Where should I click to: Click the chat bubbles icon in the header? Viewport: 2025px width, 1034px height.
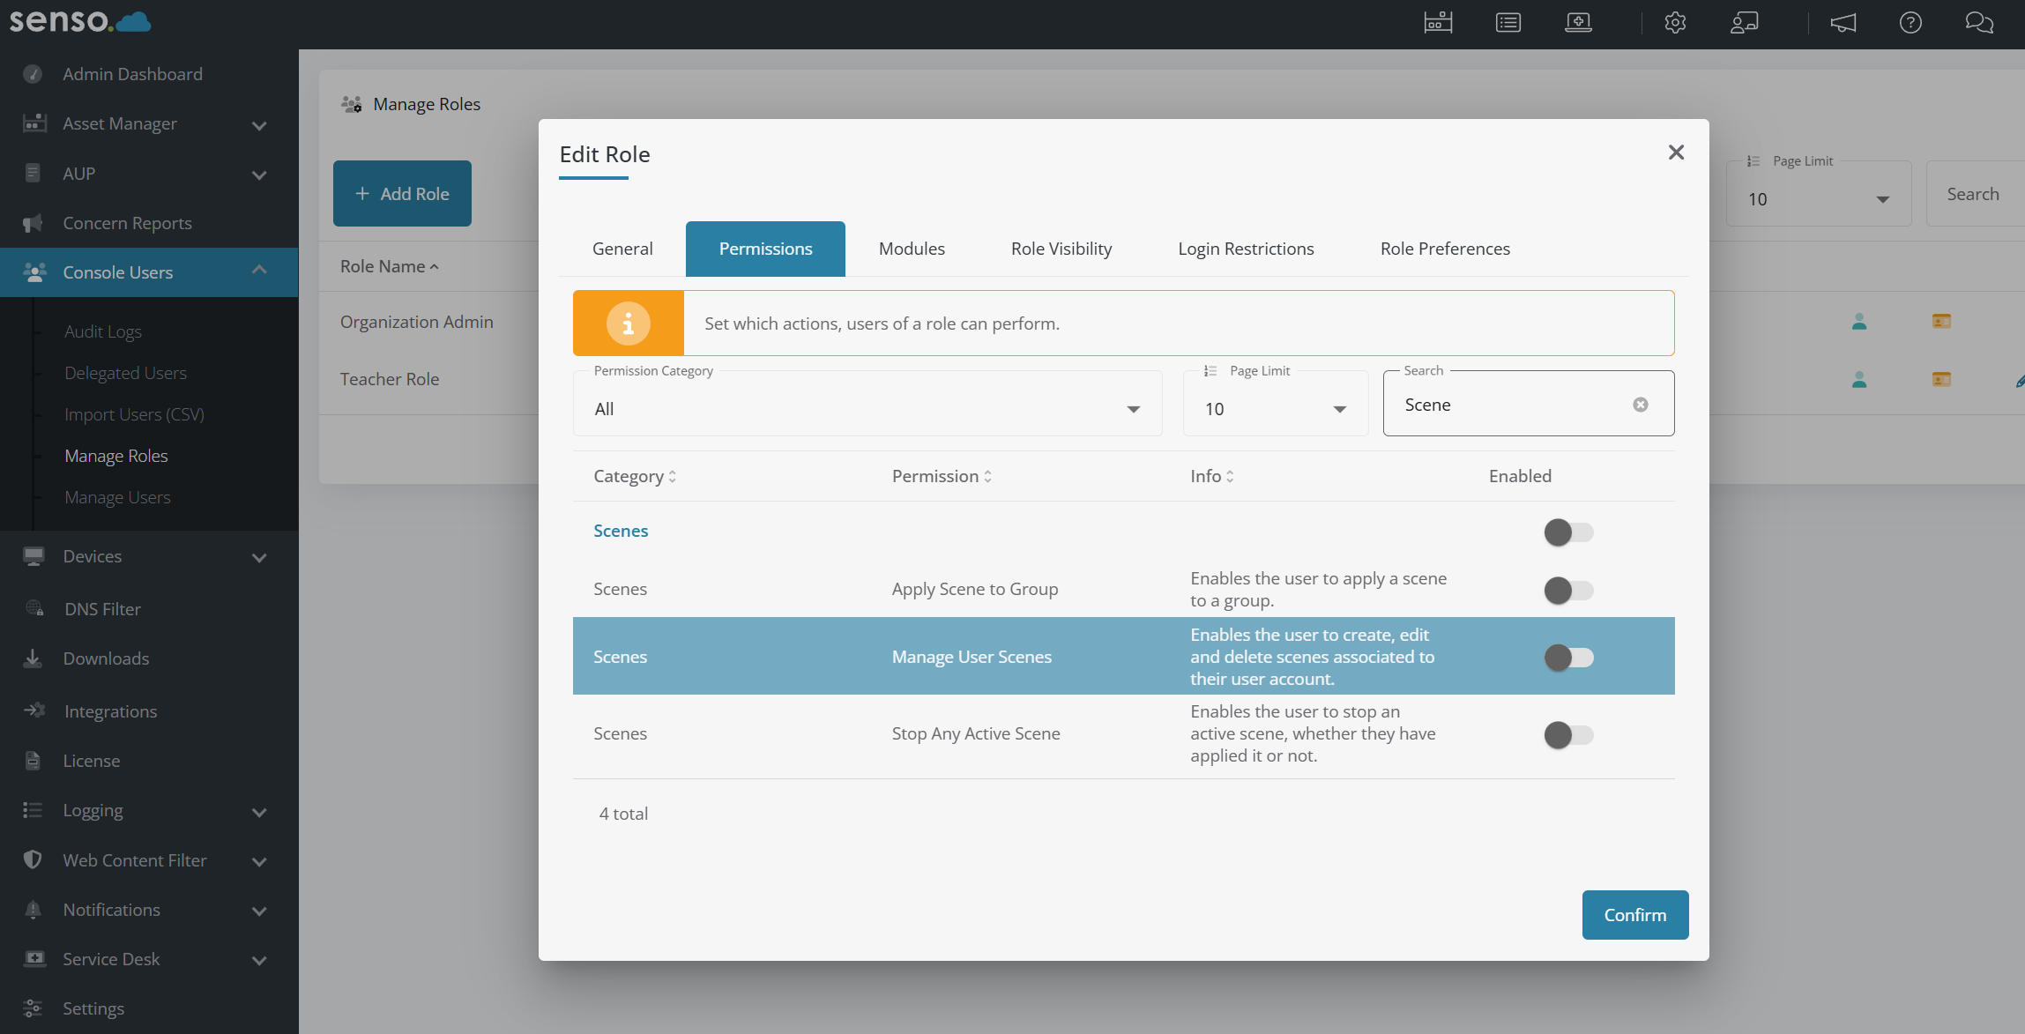[1979, 23]
